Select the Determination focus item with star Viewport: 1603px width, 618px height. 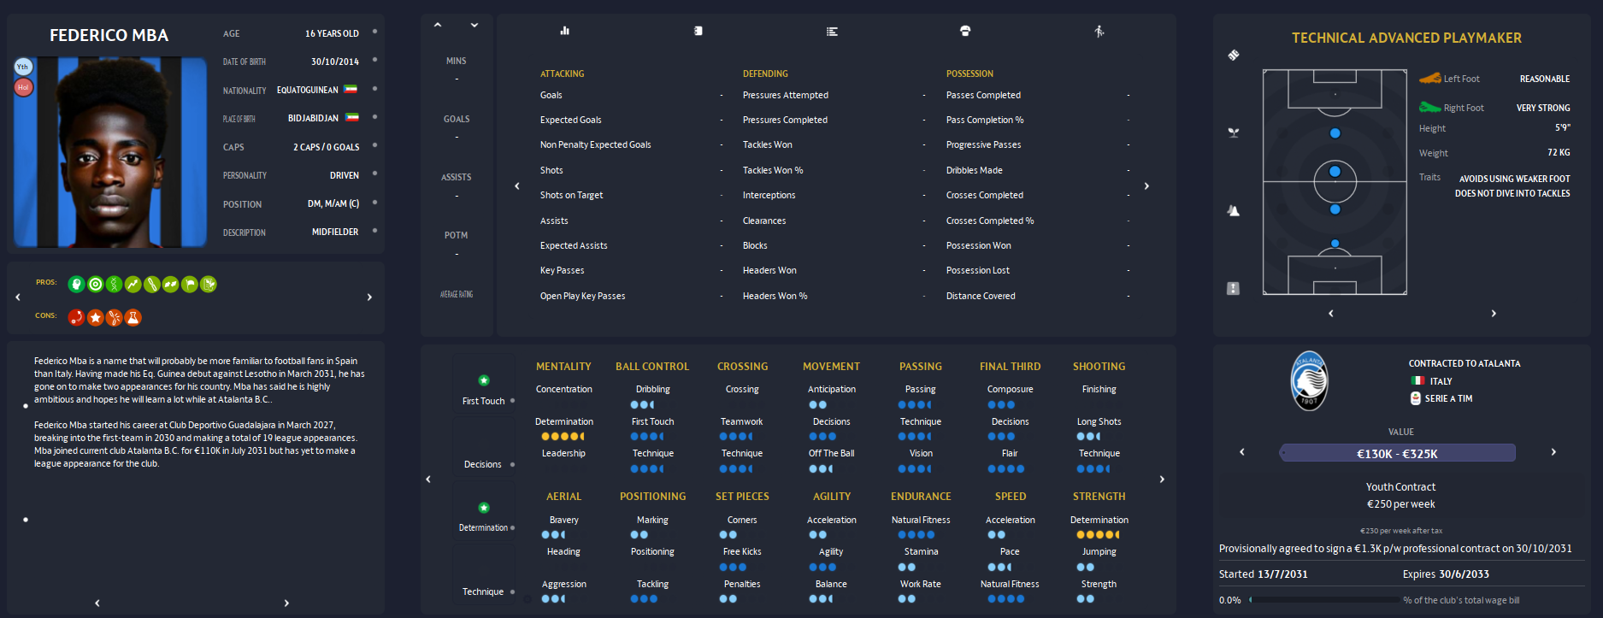coord(484,509)
